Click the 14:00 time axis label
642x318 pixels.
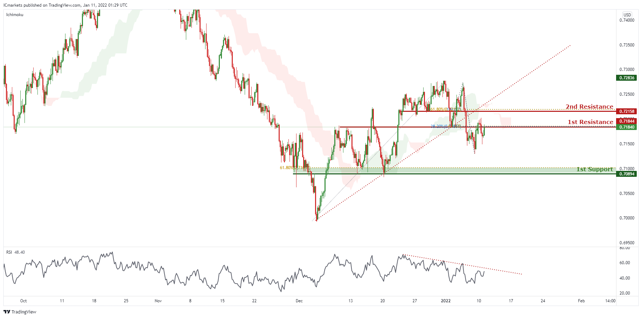(x=610, y=301)
